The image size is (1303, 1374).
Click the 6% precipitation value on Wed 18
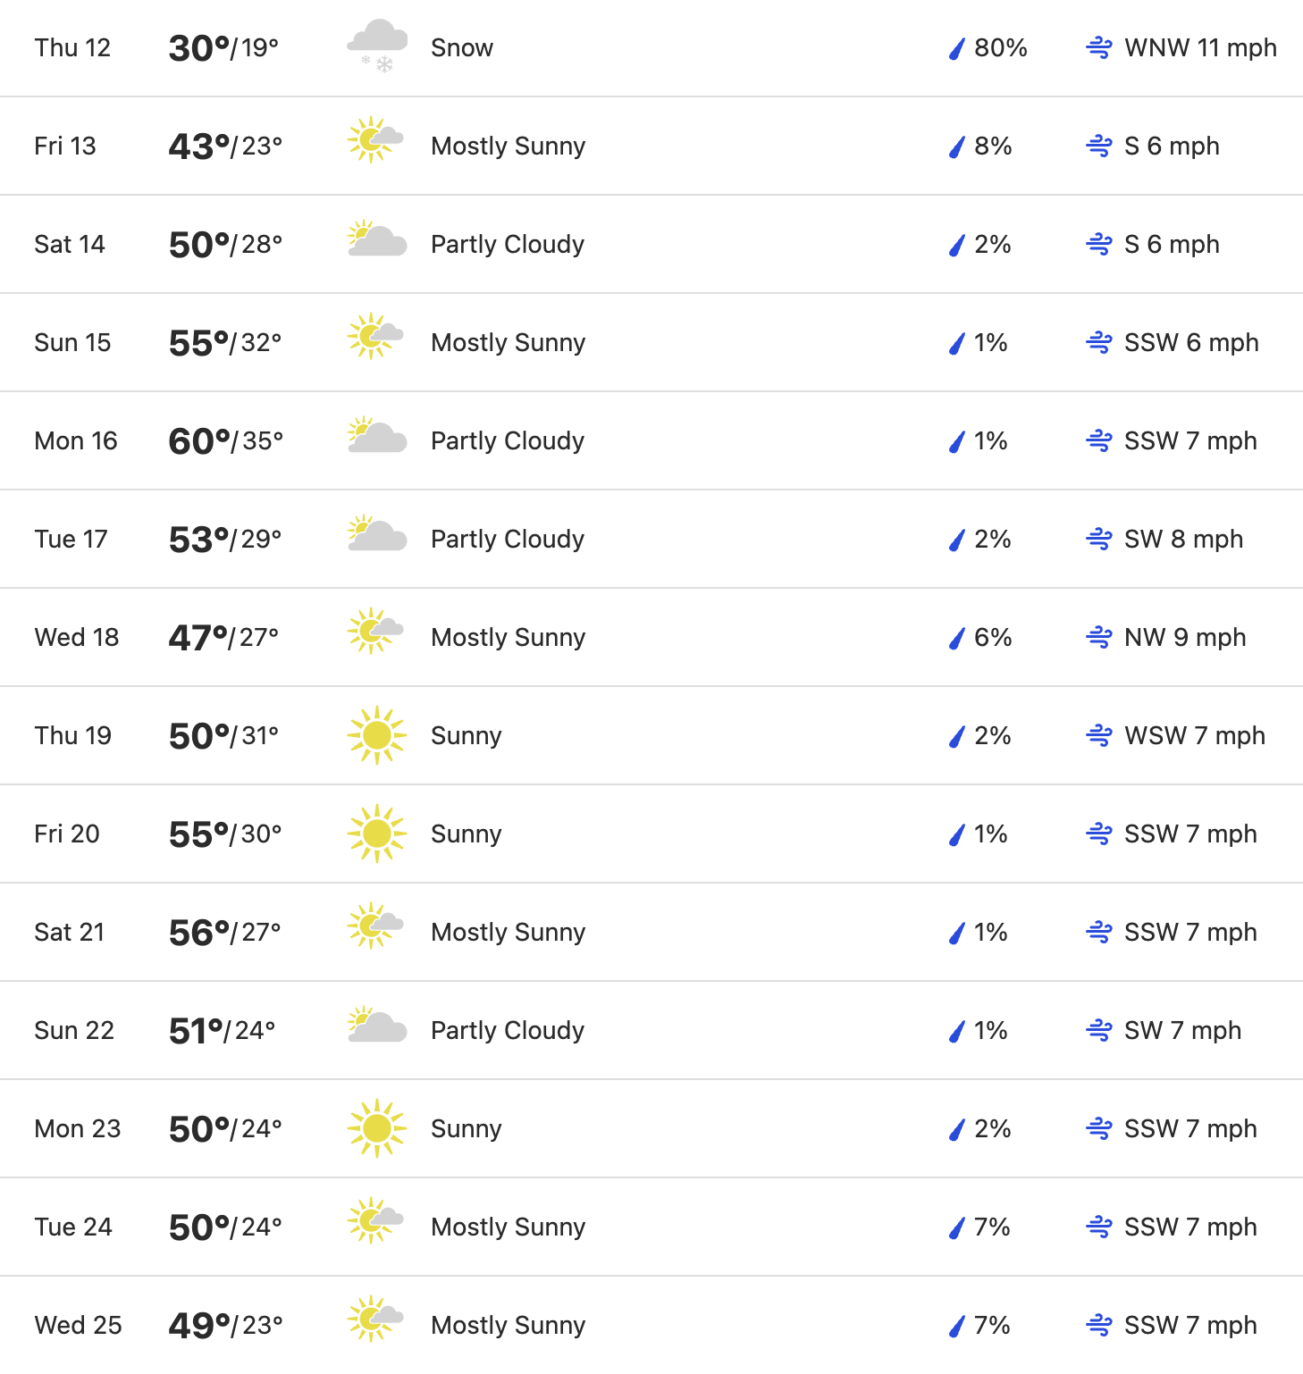(x=993, y=637)
